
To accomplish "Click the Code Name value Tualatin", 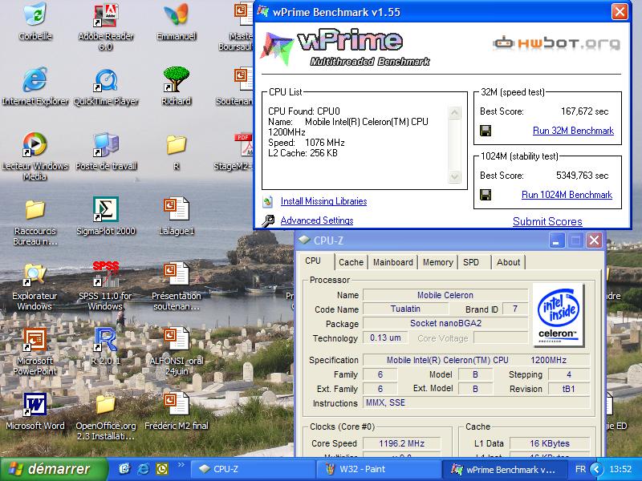I will click(405, 309).
